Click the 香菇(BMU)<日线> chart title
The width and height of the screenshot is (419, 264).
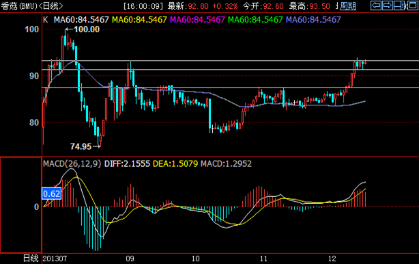(32, 6)
